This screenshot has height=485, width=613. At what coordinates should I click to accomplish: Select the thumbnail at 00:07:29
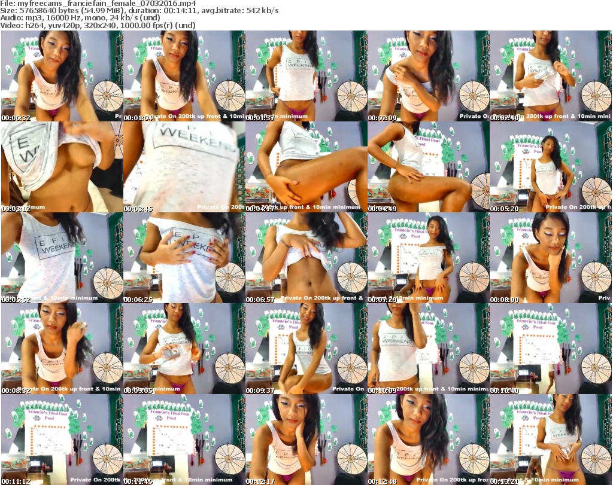click(x=427, y=258)
